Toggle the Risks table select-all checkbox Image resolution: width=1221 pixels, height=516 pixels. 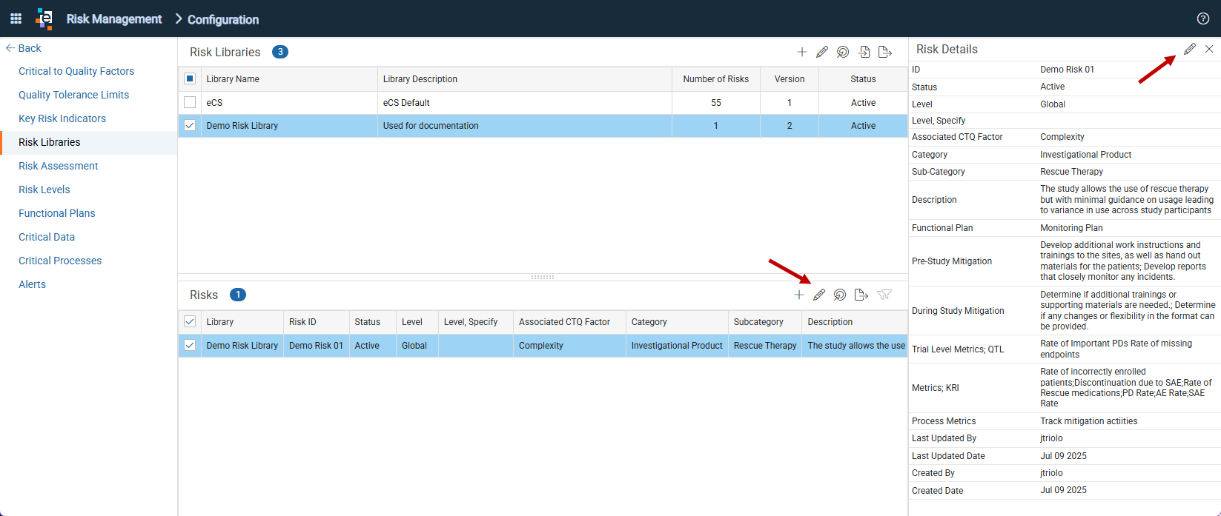(x=190, y=321)
